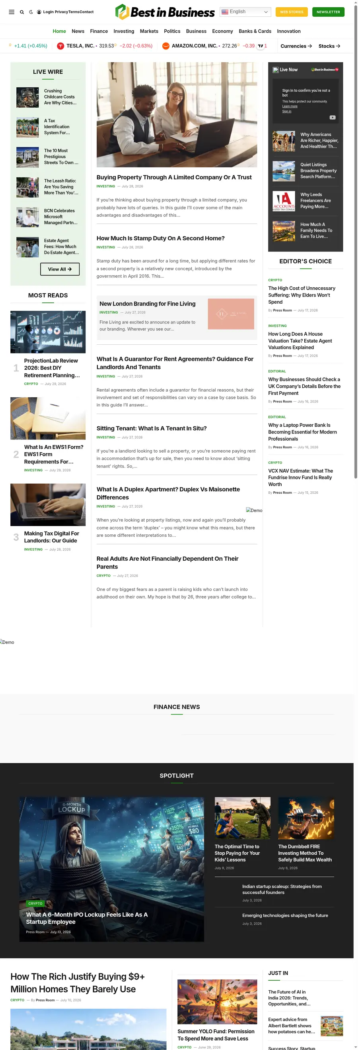Image resolution: width=358 pixels, height=1050 pixels.
Task: Open the 6-Month IPO Lockup spotlight article
Action: pyautogui.click(x=87, y=918)
